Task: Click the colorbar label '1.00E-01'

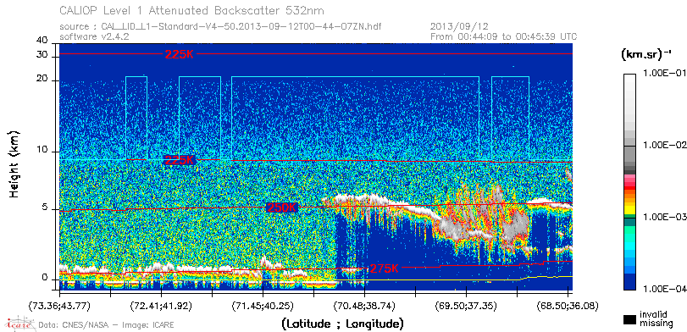Action: pos(664,74)
